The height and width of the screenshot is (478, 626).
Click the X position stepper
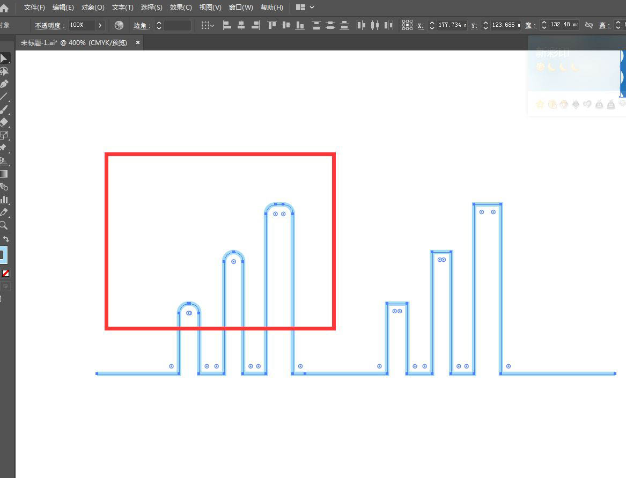(x=432, y=25)
